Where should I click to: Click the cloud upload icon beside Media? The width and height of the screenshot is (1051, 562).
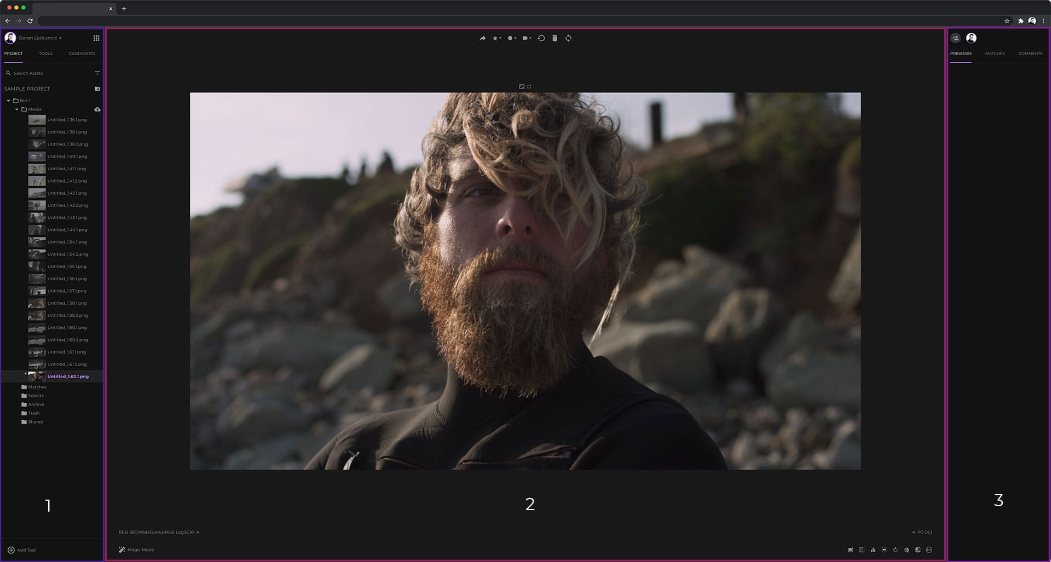point(97,109)
